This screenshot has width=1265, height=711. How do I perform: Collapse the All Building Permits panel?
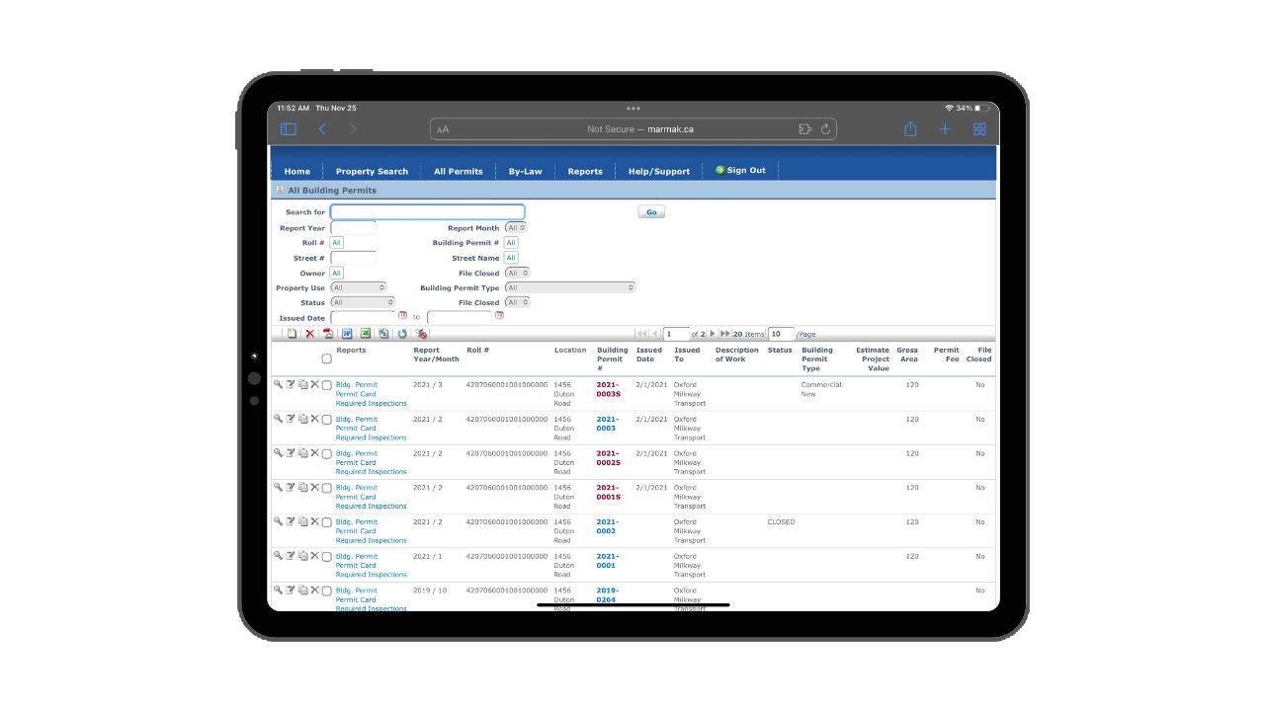pos(280,190)
